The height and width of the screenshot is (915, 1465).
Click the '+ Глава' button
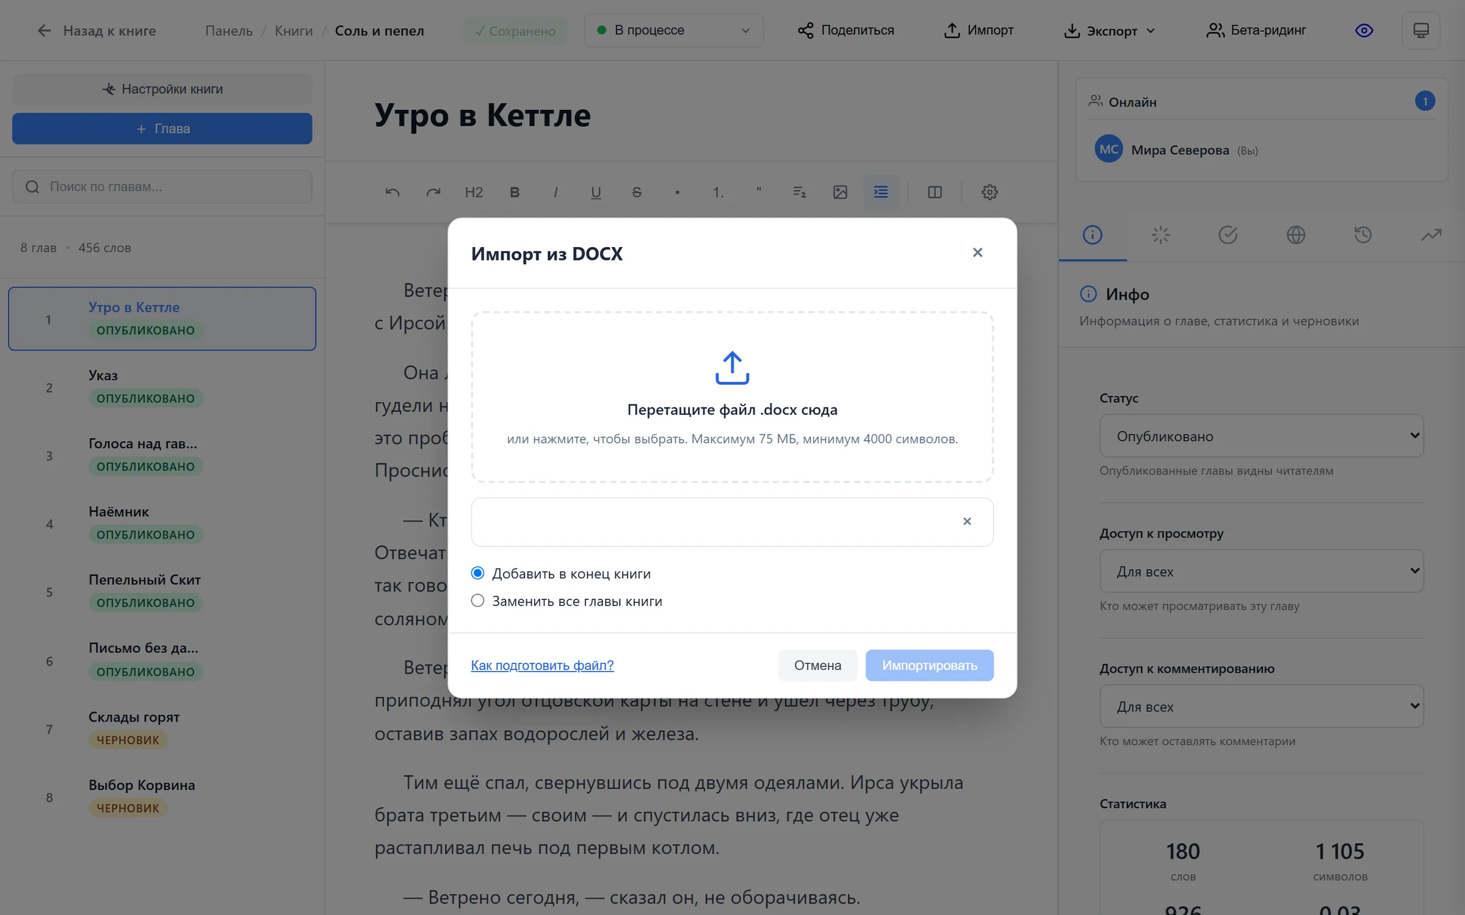[162, 129]
